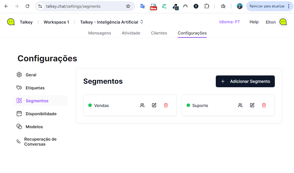
Task: Edit the Vendas segment
Action: click(x=154, y=105)
